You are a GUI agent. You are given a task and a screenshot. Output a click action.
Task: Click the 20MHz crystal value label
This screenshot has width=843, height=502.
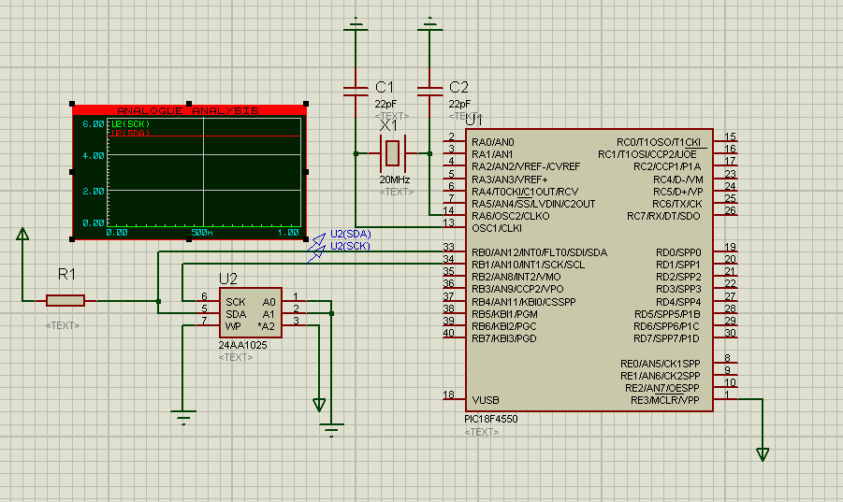click(395, 179)
